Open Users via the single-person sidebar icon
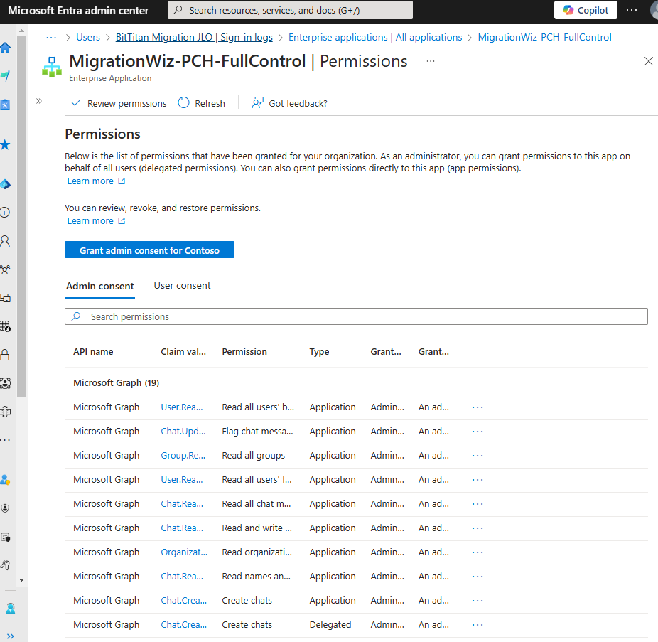This screenshot has width=658, height=642. [5, 241]
